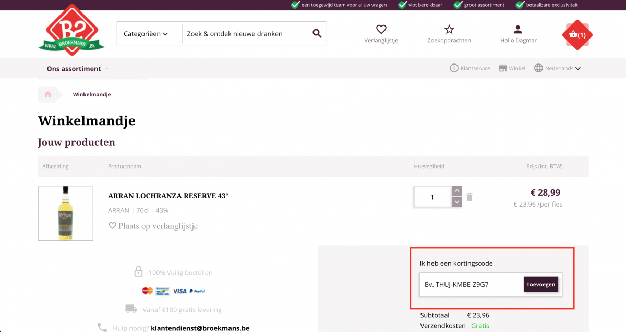Click the kortingscode input field
This screenshot has height=332, width=626.
pyautogui.click(x=471, y=285)
